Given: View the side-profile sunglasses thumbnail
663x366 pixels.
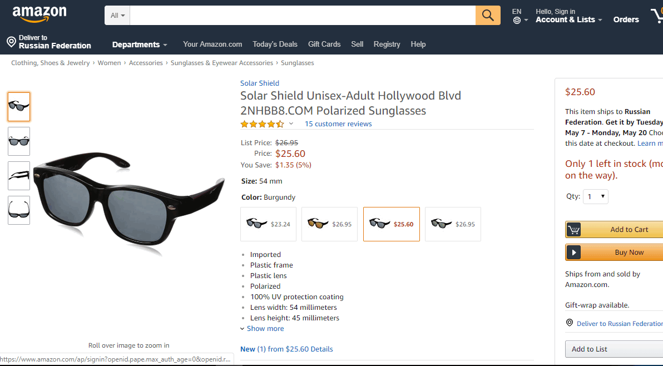Looking at the screenshot, I should click(x=19, y=176).
